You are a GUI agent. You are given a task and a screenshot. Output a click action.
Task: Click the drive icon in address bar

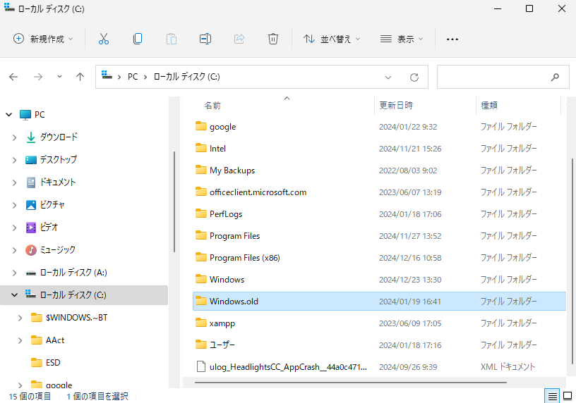(x=107, y=75)
